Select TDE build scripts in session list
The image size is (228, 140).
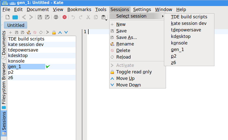42,39
